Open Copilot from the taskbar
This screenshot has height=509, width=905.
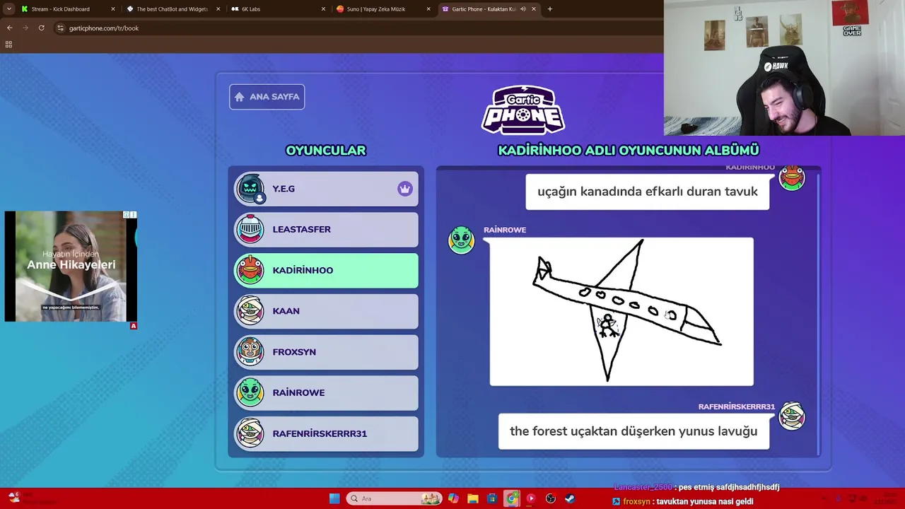pyautogui.click(x=453, y=498)
